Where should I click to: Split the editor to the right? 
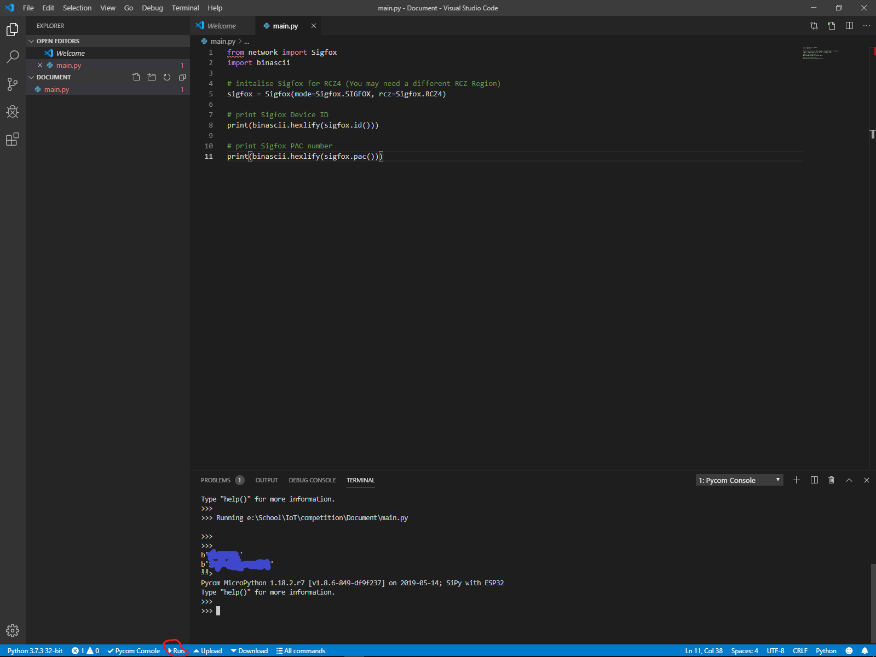pos(849,26)
